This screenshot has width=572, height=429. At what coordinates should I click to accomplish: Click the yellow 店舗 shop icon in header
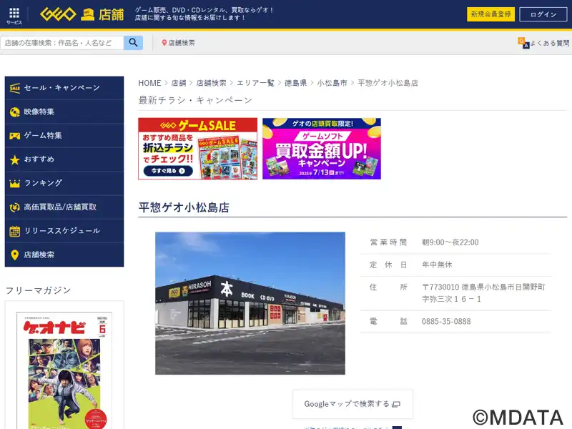87,14
